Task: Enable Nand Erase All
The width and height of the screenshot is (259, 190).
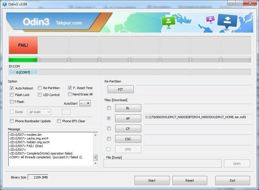Action: coord(70,94)
